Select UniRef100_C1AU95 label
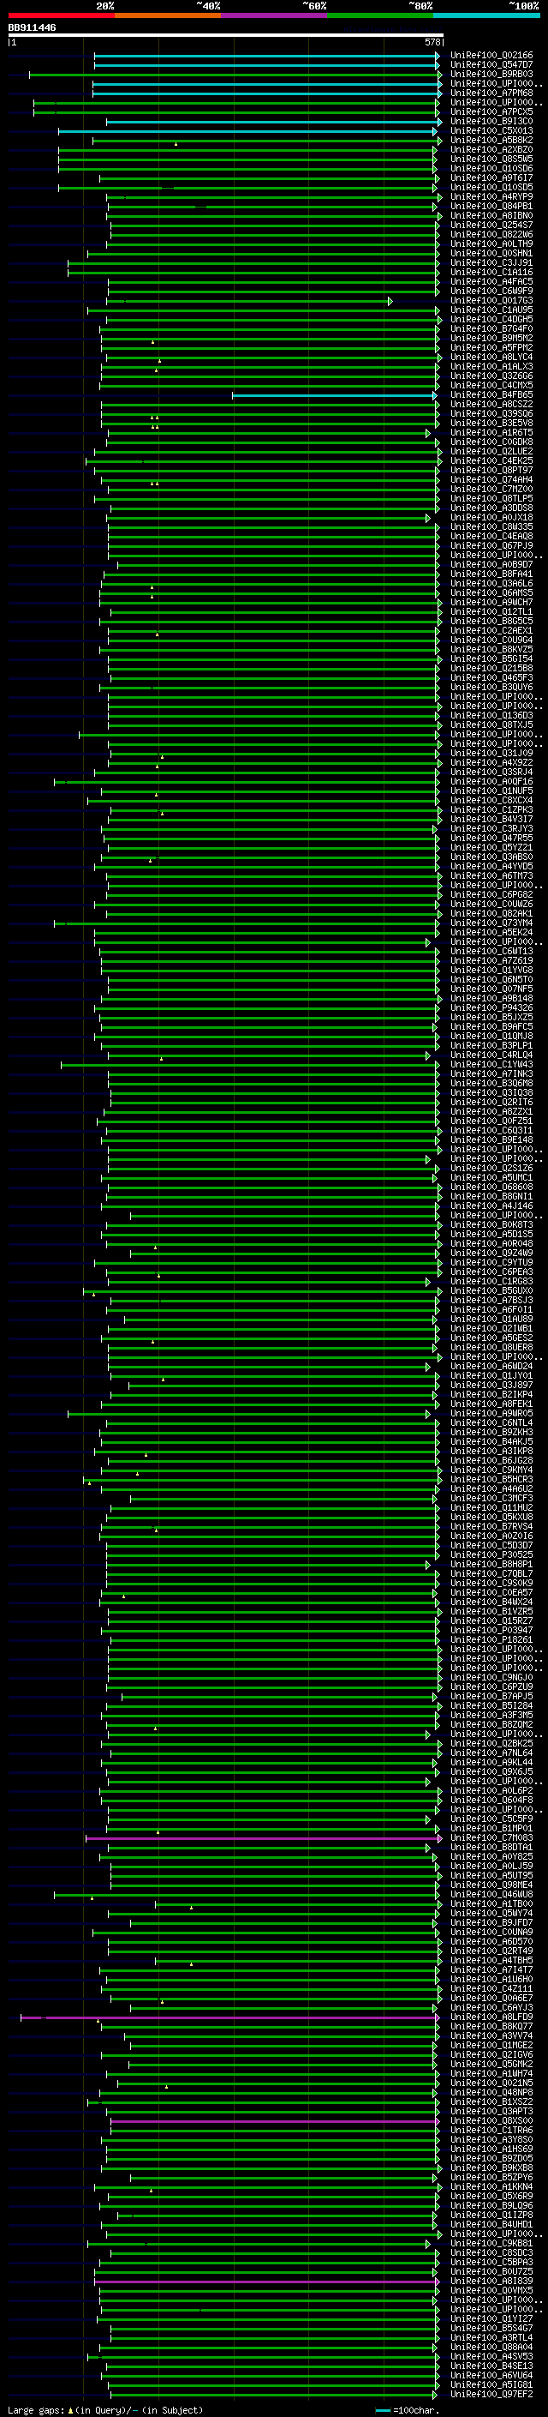548x2417 pixels. tap(491, 310)
